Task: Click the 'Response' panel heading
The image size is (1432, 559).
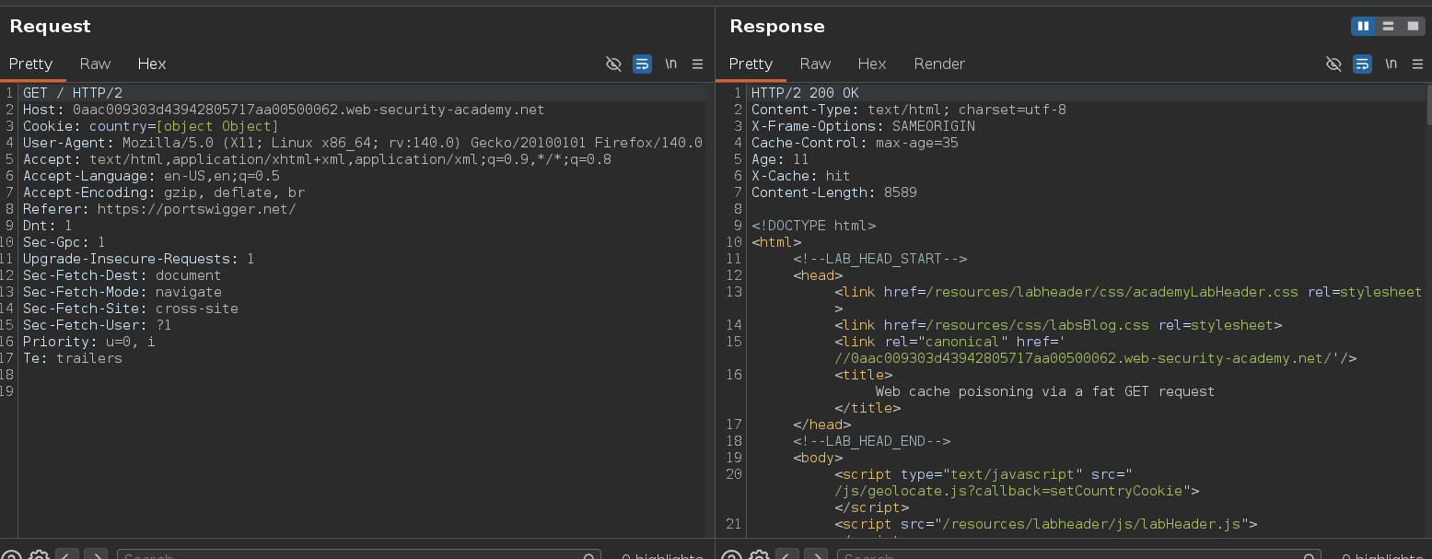Action: [777, 26]
